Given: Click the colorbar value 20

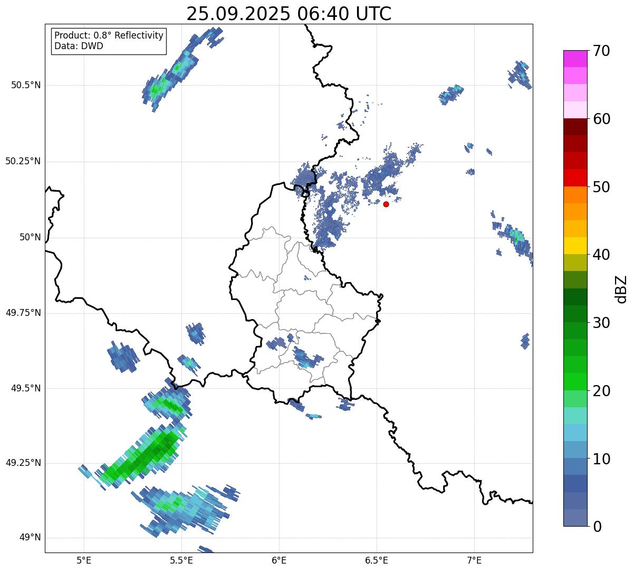Looking at the screenshot, I should pyautogui.click(x=601, y=391).
